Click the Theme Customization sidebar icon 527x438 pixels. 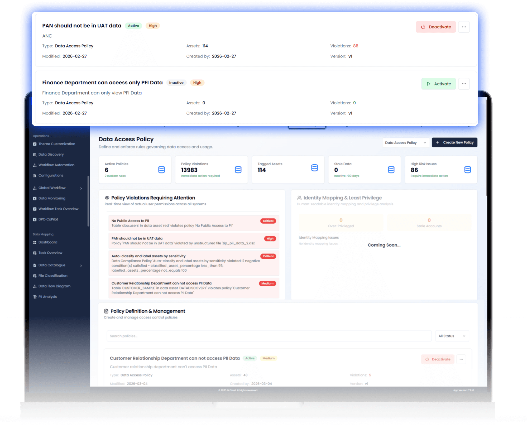(35, 144)
